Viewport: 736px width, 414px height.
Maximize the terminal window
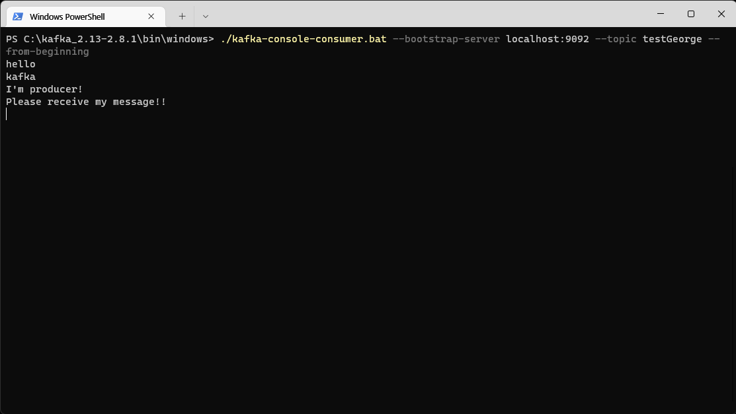(691, 14)
